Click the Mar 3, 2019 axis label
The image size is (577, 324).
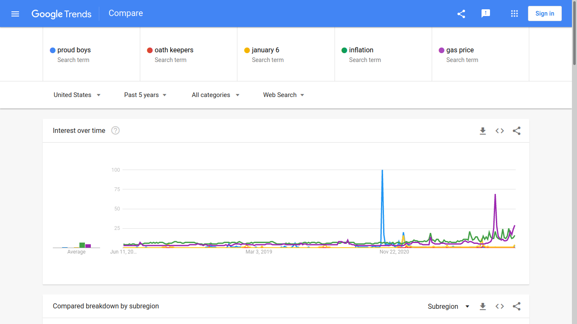[259, 252]
